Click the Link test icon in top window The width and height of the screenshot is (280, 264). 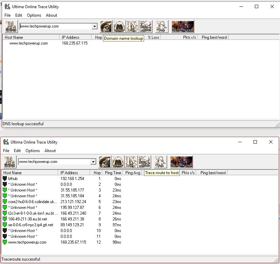coord(11,27)
